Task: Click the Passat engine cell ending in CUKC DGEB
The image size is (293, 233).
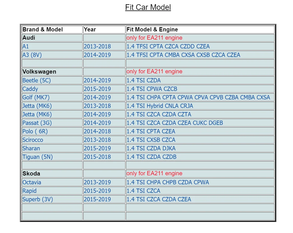Action: coord(200,123)
